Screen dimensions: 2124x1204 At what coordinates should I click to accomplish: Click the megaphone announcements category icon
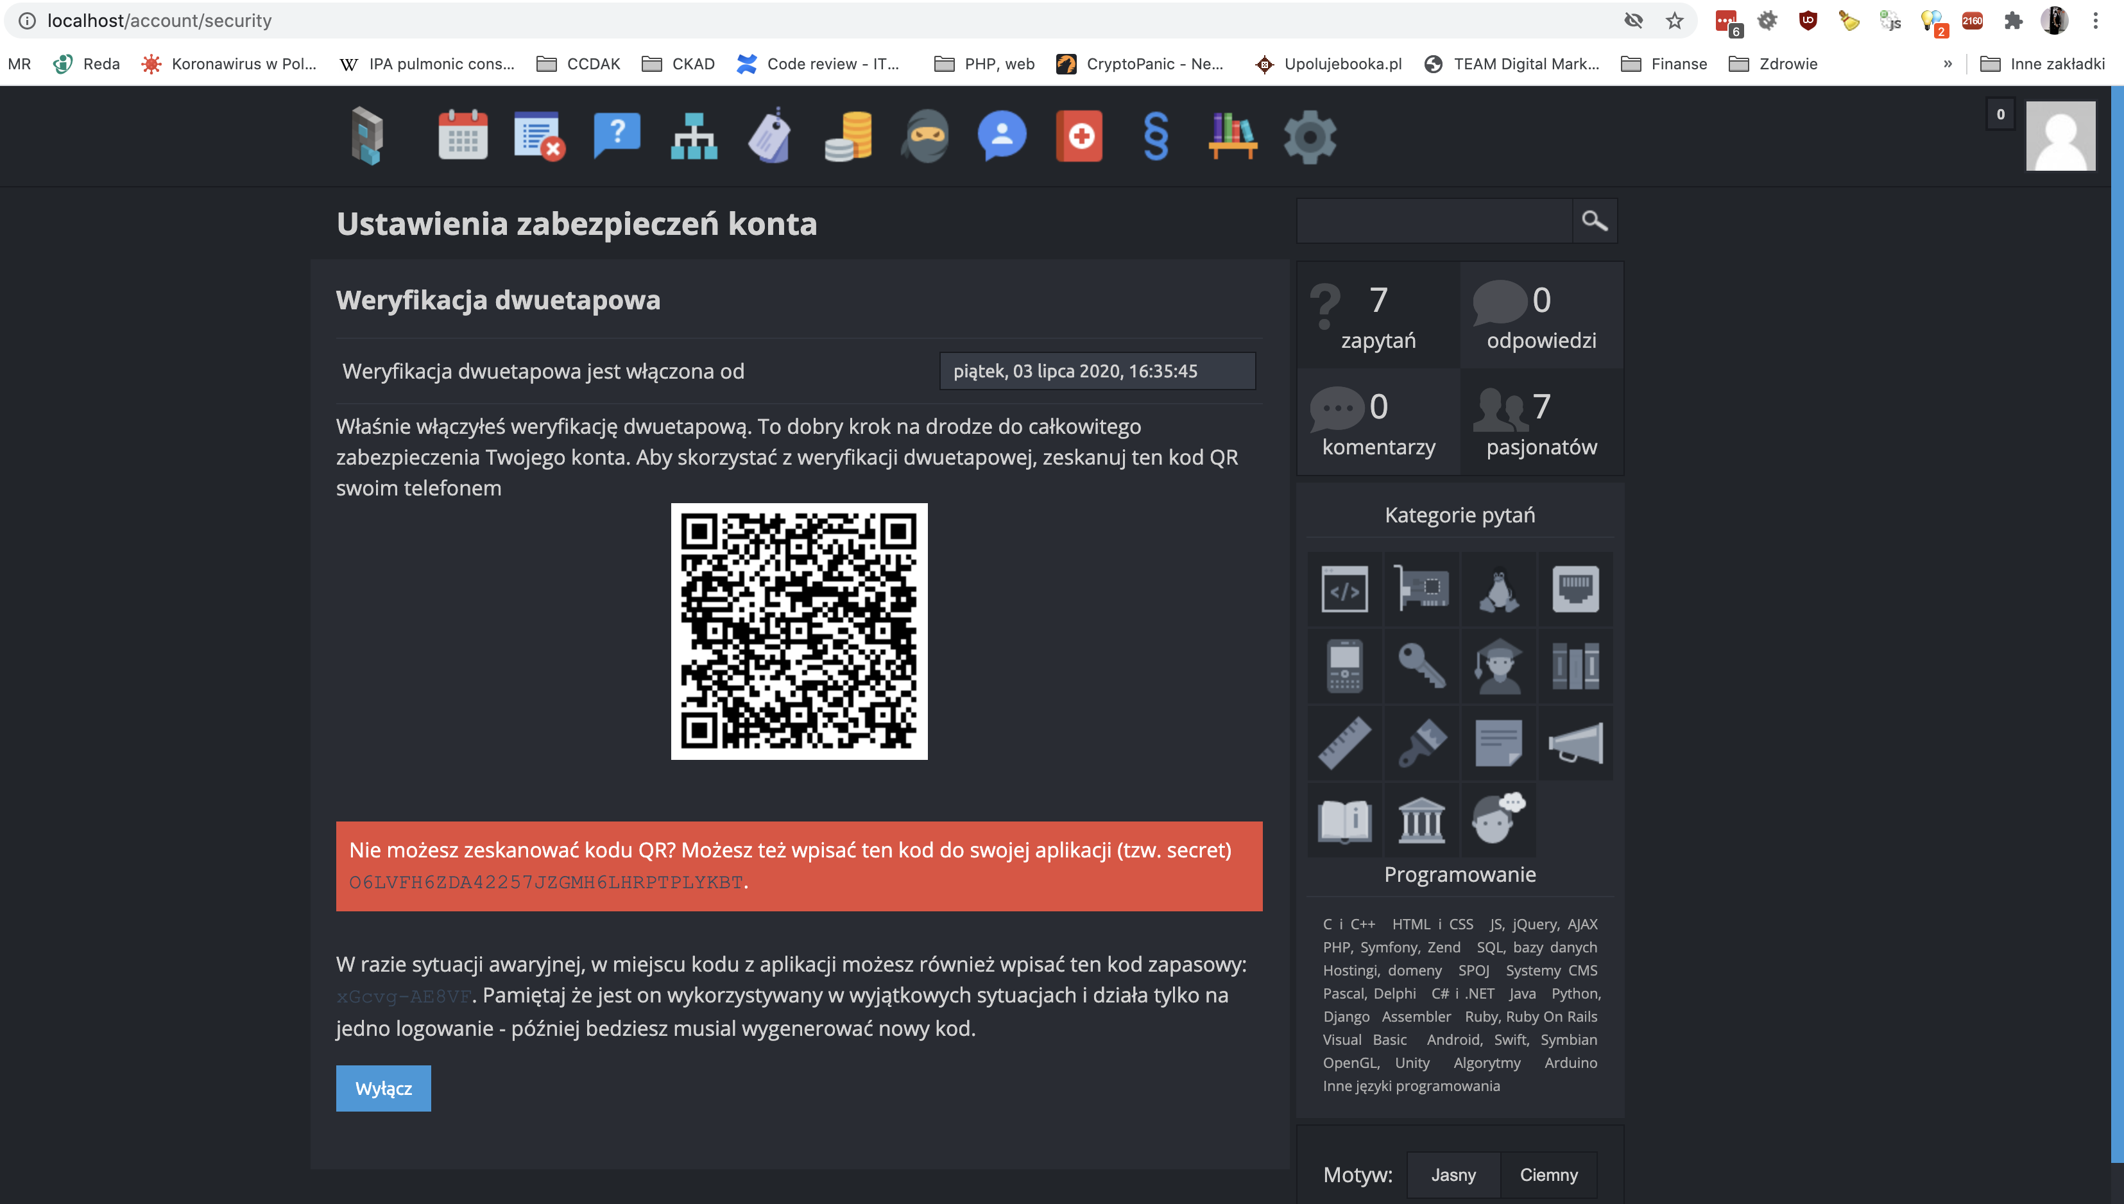click(1575, 743)
